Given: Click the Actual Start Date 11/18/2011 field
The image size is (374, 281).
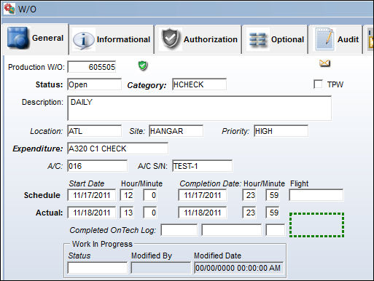Looking at the screenshot, I should click(x=92, y=213).
